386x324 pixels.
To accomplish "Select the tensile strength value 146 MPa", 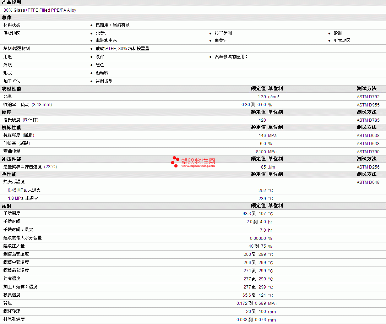I will [267, 135].
